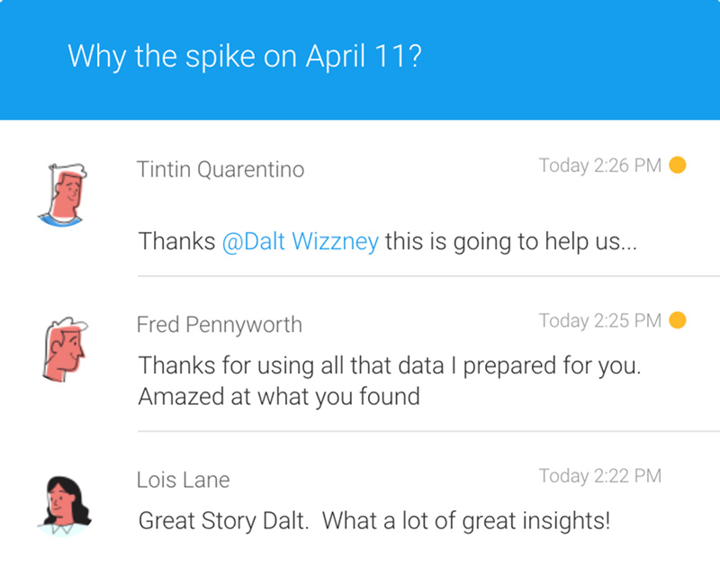Click the Today 2:22 PM timestamp
The height and width of the screenshot is (585, 720).
(x=600, y=476)
